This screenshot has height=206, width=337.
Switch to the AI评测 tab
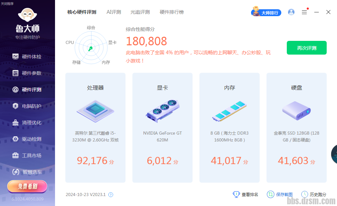113,12
